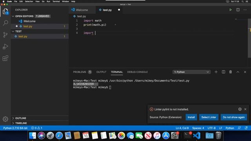Viewport: 251px width, 141px height.
Task: Open the Explorer view in activity bar
Action: 5,11
